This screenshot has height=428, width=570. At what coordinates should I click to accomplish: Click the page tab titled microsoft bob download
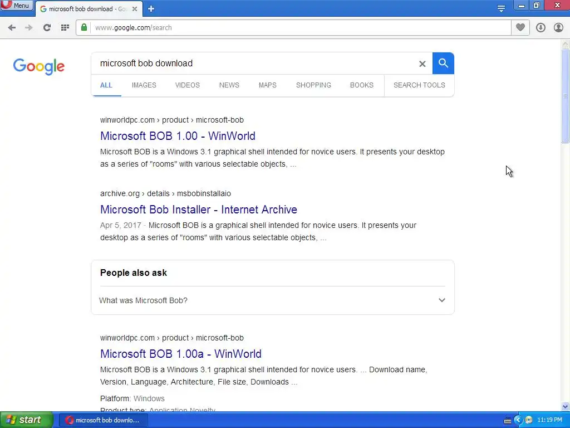[89, 9]
